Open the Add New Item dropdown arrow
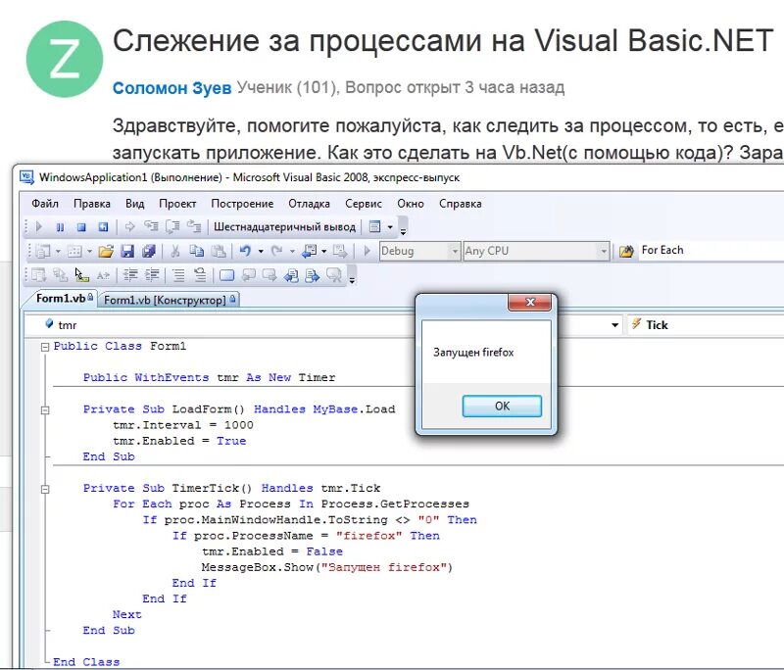The height and width of the screenshot is (670, 784). (x=89, y=252)
